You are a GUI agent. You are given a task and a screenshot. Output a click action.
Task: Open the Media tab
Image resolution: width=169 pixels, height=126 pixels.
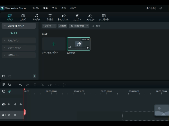click(10, 17)
